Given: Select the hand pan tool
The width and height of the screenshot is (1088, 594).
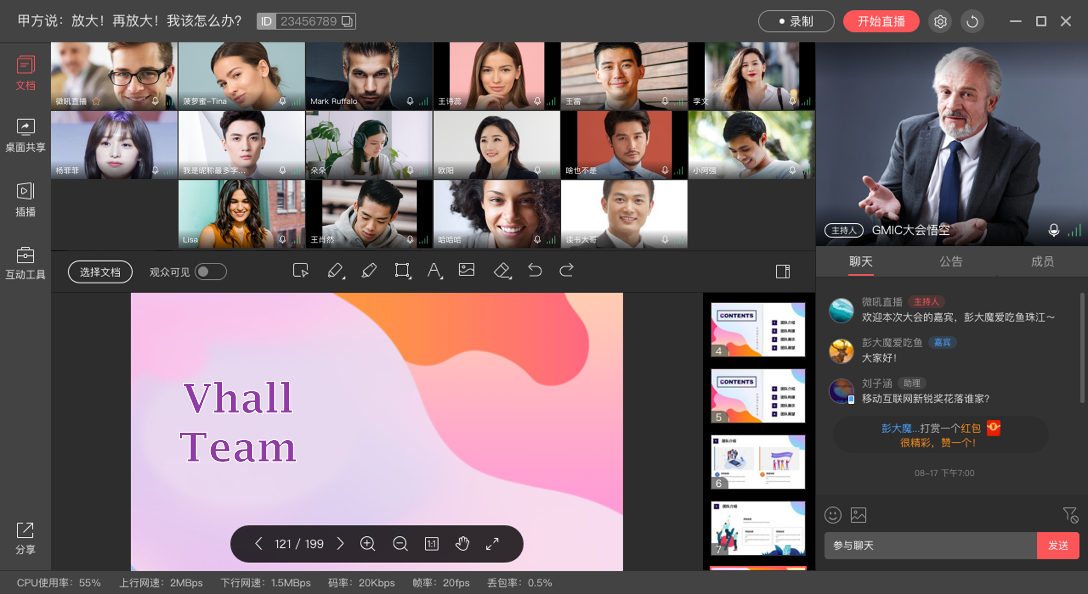Looking at the screenshot, I should (462, 543).
